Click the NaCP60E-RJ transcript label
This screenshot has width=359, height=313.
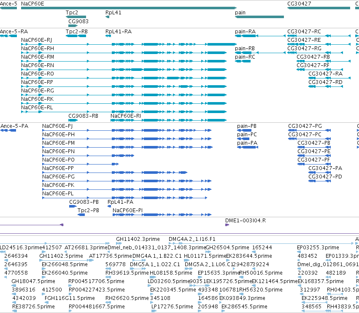(36, 40)
